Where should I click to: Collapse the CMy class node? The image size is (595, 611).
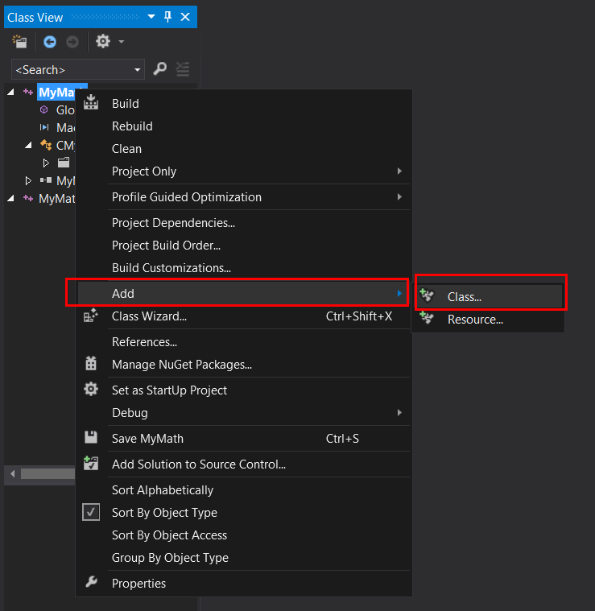[x=28, y=146]
